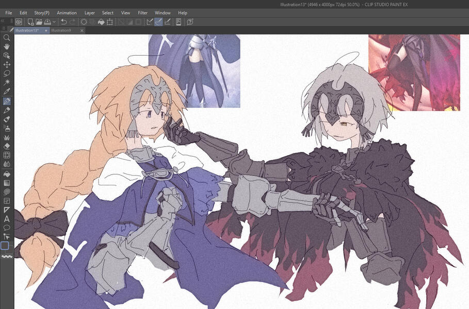Open the Filter menu

click(x=142, y=12)
